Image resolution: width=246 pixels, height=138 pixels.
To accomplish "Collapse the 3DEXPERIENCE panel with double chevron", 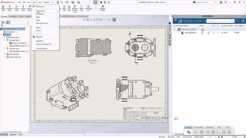I will tap(173, 16).
